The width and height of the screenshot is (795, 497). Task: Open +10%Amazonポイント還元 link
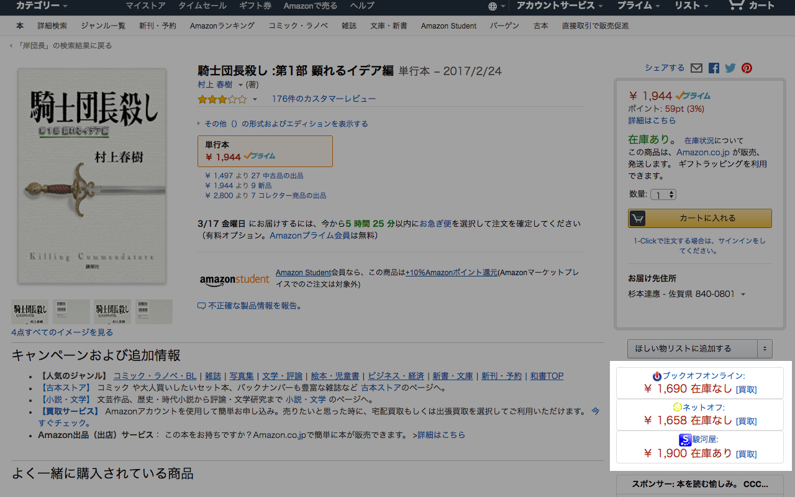pos(452,273)
